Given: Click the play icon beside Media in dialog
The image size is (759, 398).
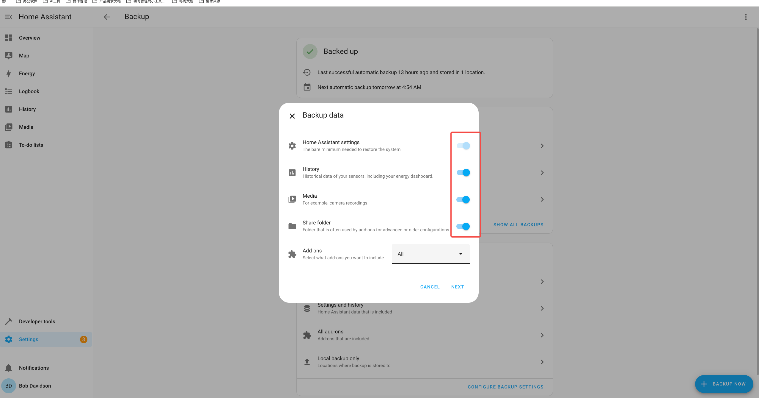Looking at the screenshot, I should tap(292, 199).
